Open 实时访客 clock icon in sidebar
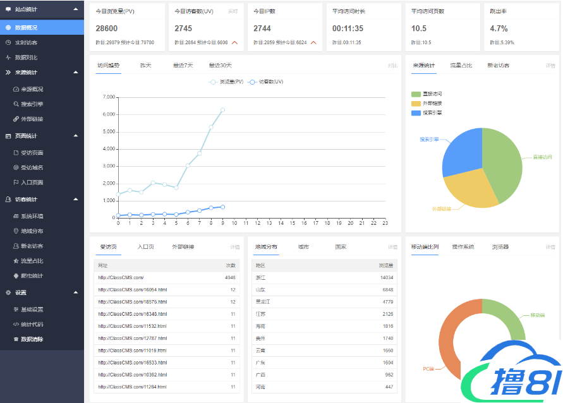This screenshot has width=563, height=403. [x=8, y=43]
